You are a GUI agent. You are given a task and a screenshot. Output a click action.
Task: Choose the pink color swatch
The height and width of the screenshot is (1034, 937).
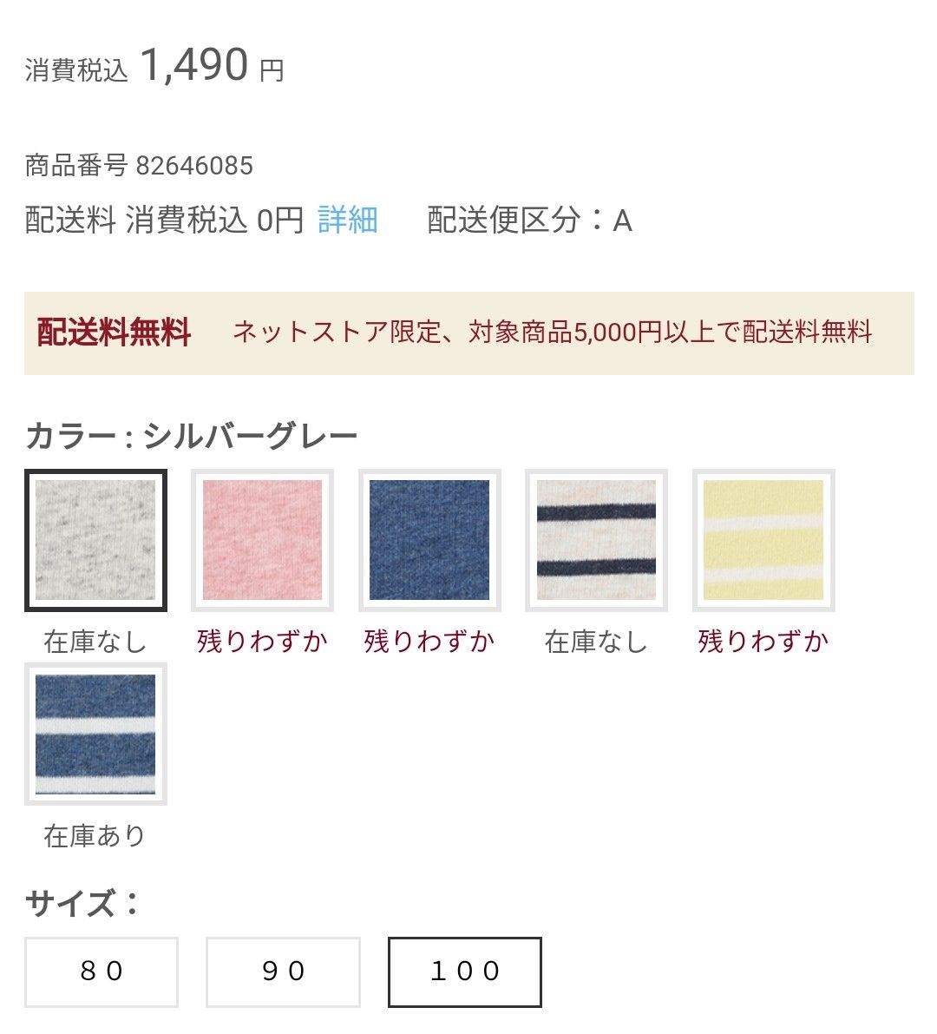pyautogui.click(x=262, y=540)
